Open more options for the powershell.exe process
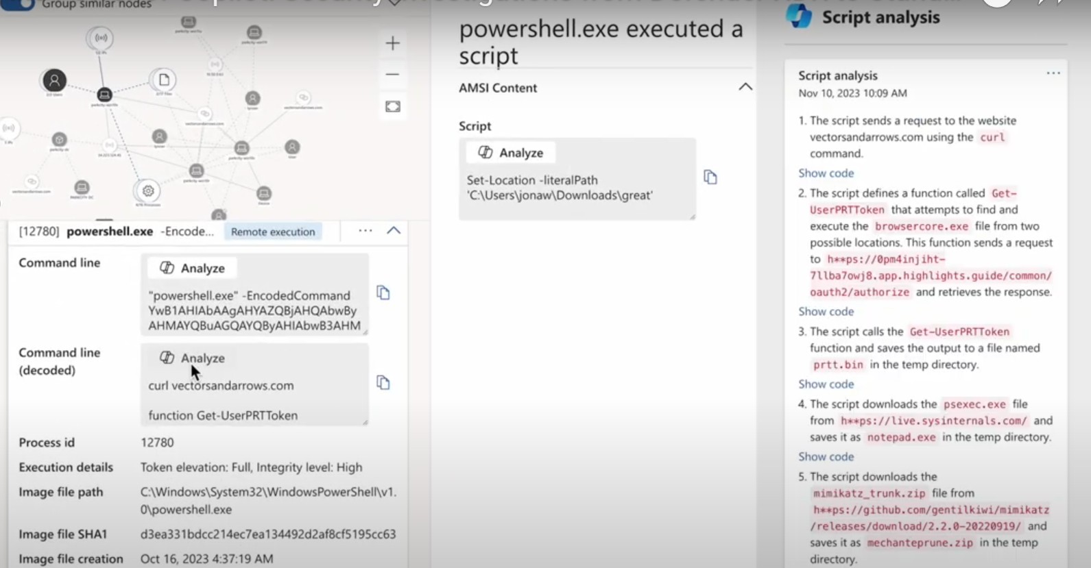1091x568 pixels. 365,231
